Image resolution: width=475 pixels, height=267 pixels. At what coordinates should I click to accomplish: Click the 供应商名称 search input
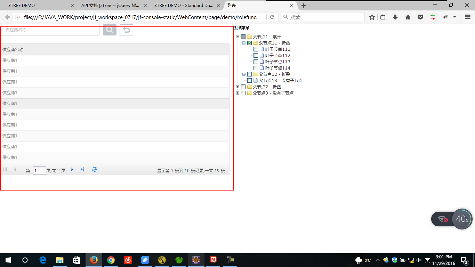tap(50, 30)
